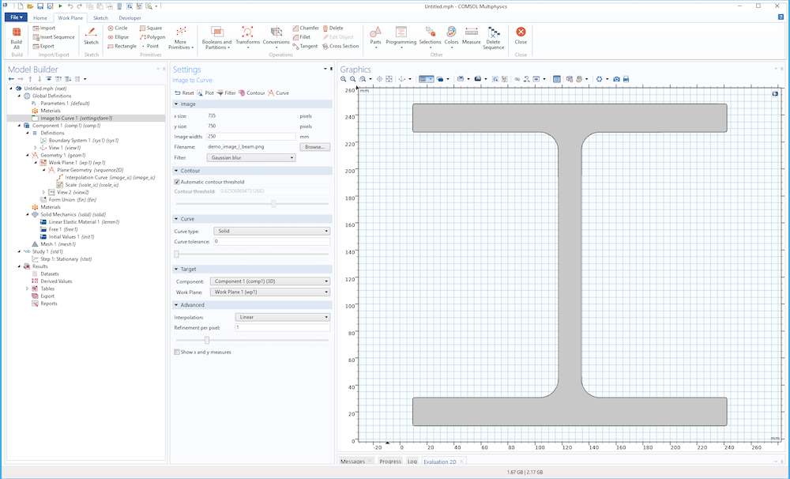
Task: Open the Transforms menu
Action: click(247, 38)
